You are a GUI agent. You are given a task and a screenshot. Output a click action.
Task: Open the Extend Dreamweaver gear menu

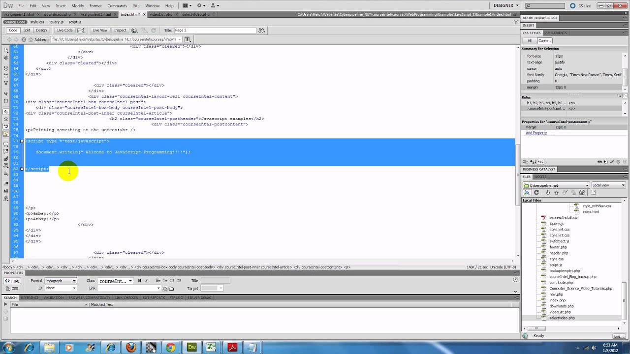(x=201, y=5)
